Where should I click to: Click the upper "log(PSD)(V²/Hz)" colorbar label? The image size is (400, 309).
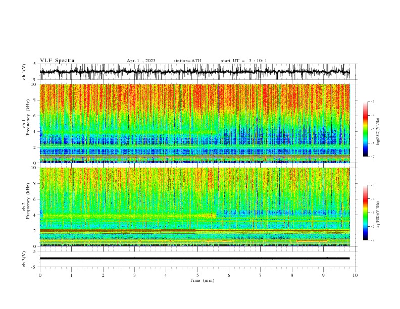pos(378,132)
